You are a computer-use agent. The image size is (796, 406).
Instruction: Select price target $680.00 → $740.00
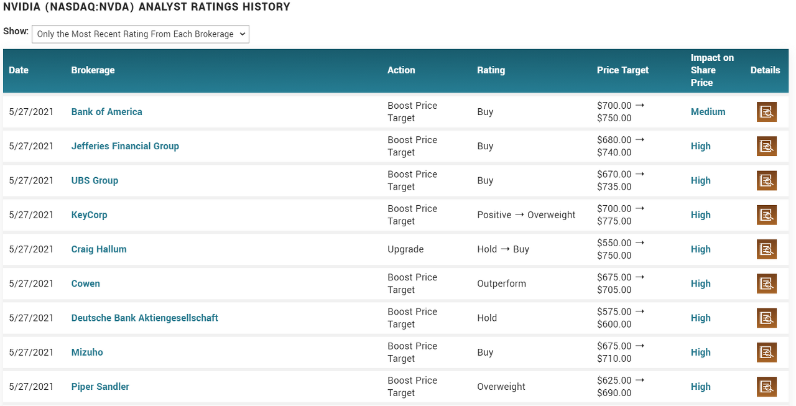tap(621, 146)
